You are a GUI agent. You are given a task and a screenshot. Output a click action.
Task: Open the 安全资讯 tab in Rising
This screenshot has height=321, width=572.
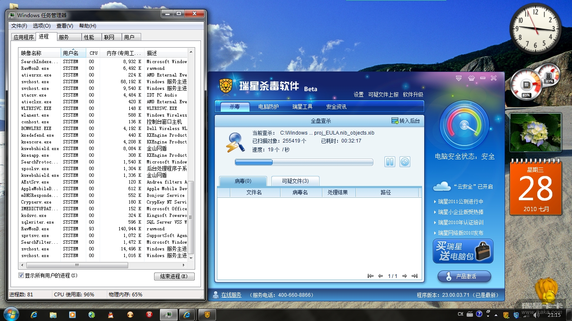[336, 107]
